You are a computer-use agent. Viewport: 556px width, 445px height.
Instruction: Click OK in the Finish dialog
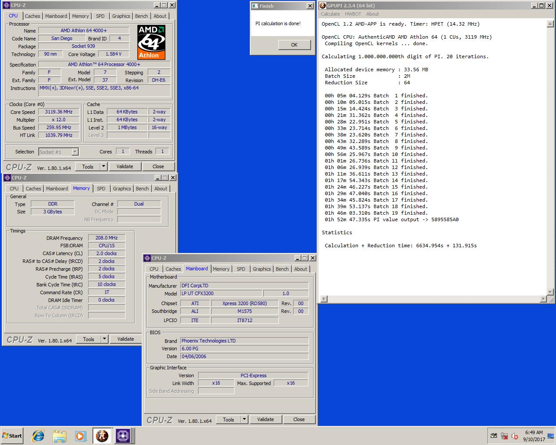295,45
